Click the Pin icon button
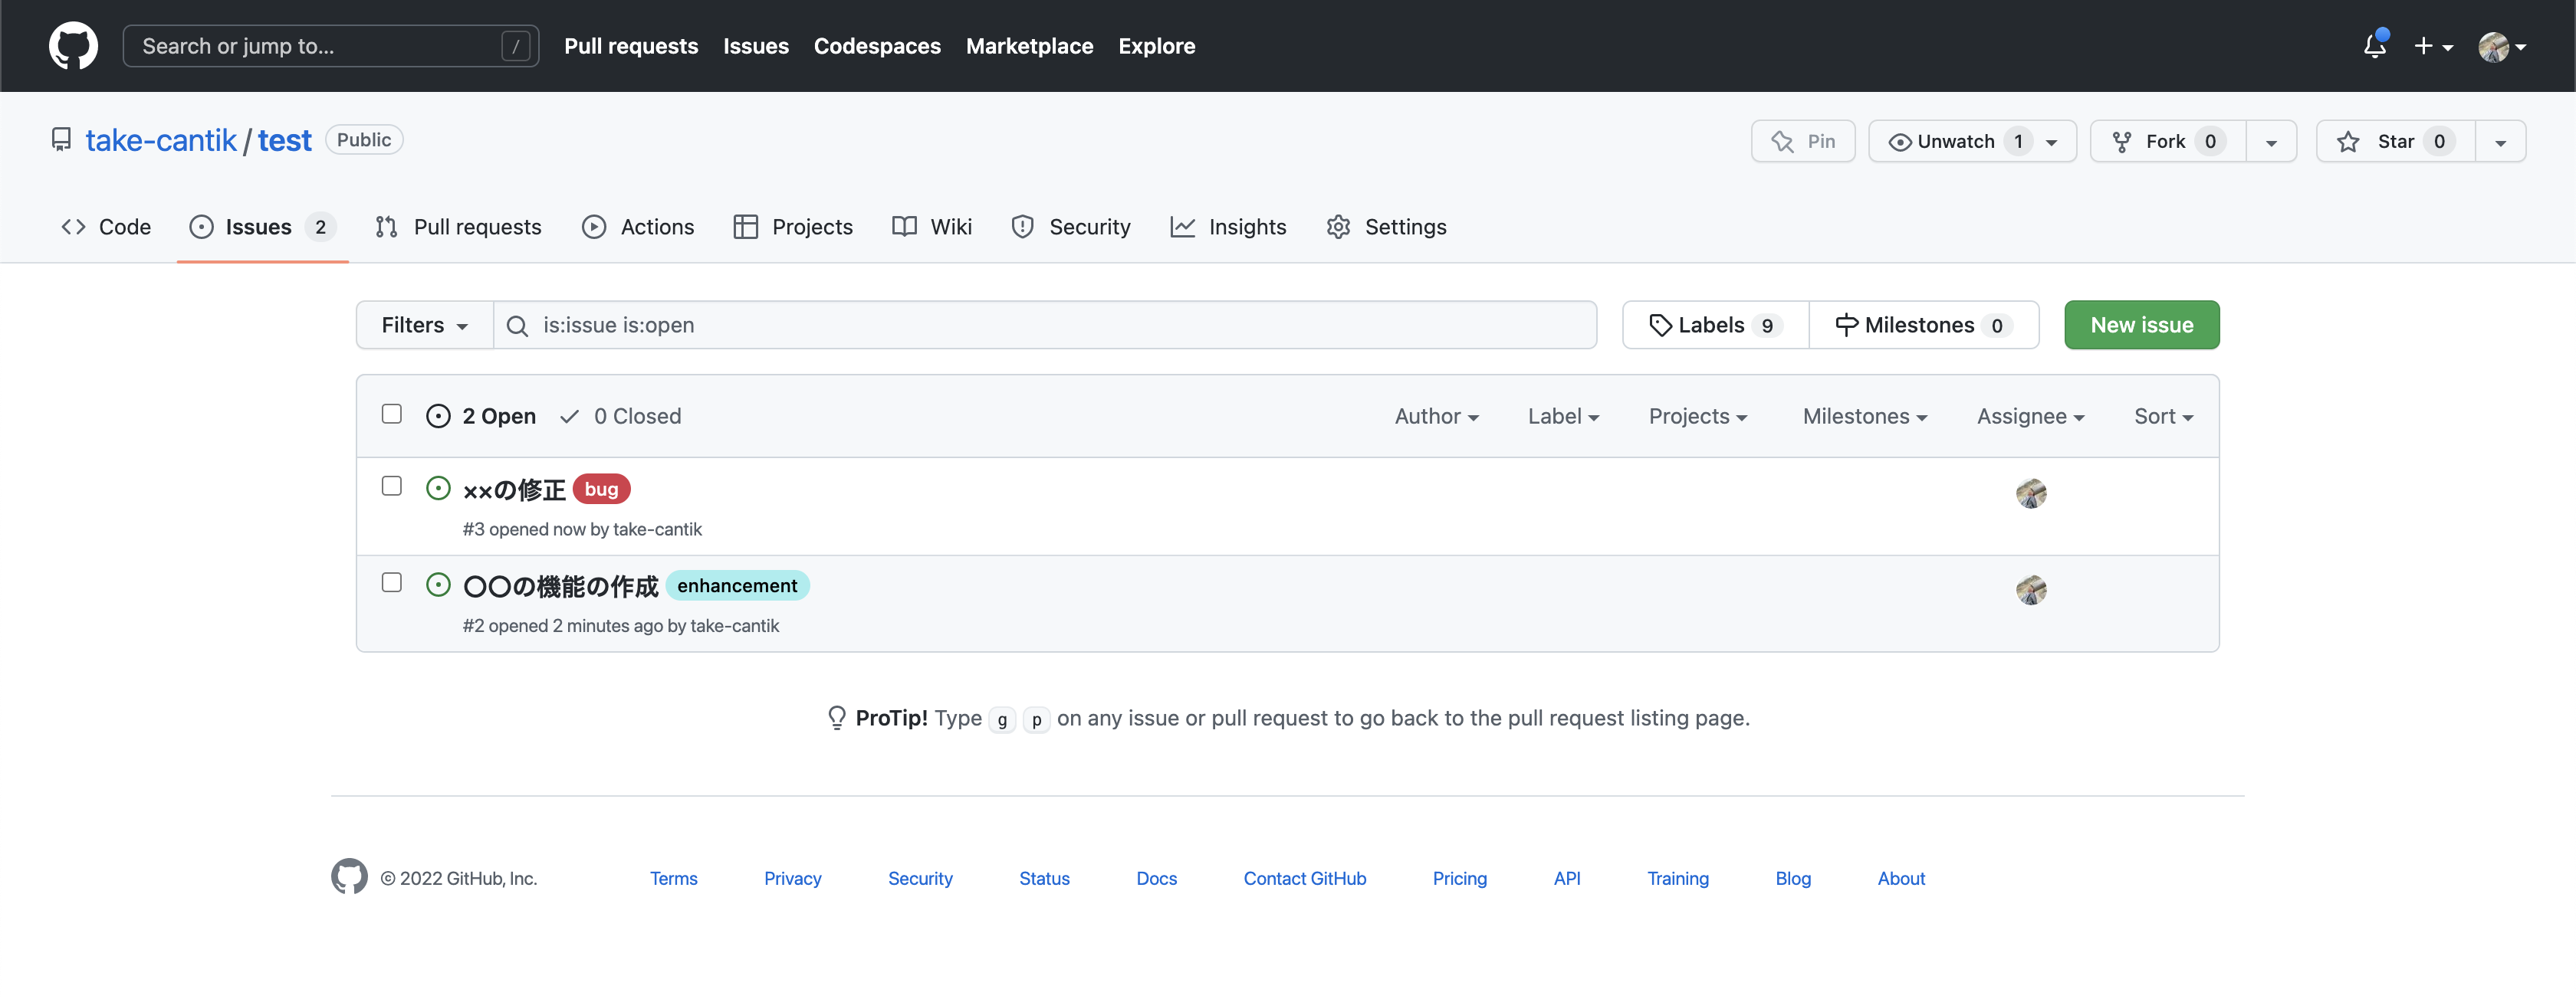Image resolution: width=2576 pixels, height=999 pixels. pos(1803,141)
